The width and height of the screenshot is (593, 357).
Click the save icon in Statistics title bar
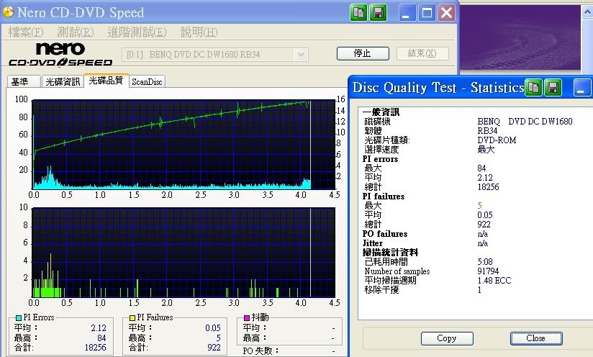(x=553, y=88)
